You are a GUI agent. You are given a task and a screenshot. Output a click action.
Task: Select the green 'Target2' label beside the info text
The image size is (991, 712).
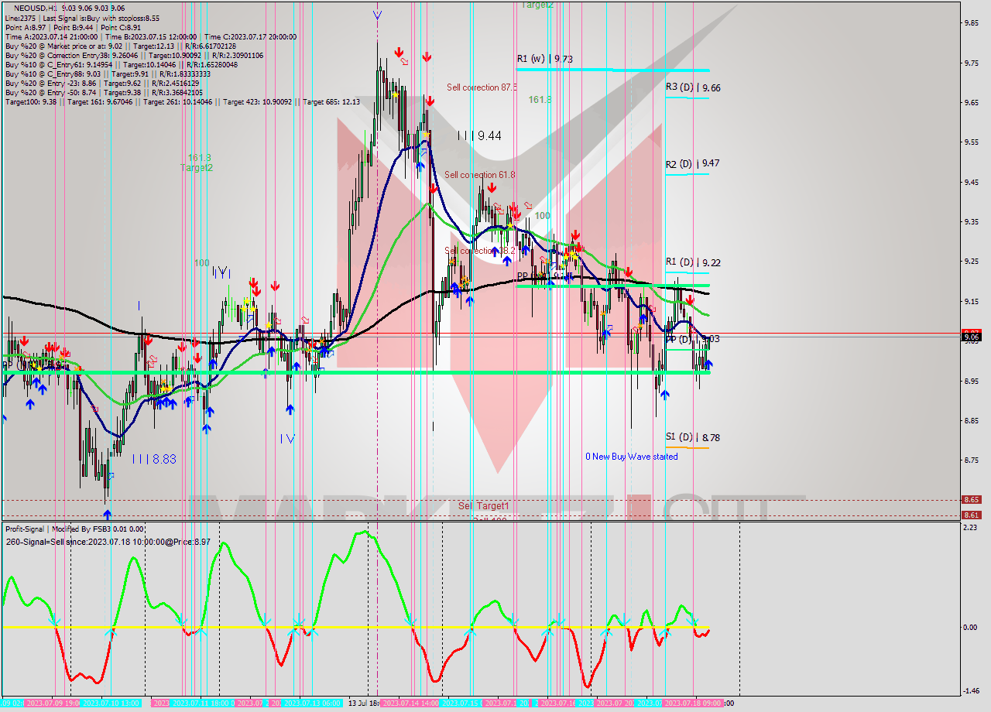click(x=197, y=167)
